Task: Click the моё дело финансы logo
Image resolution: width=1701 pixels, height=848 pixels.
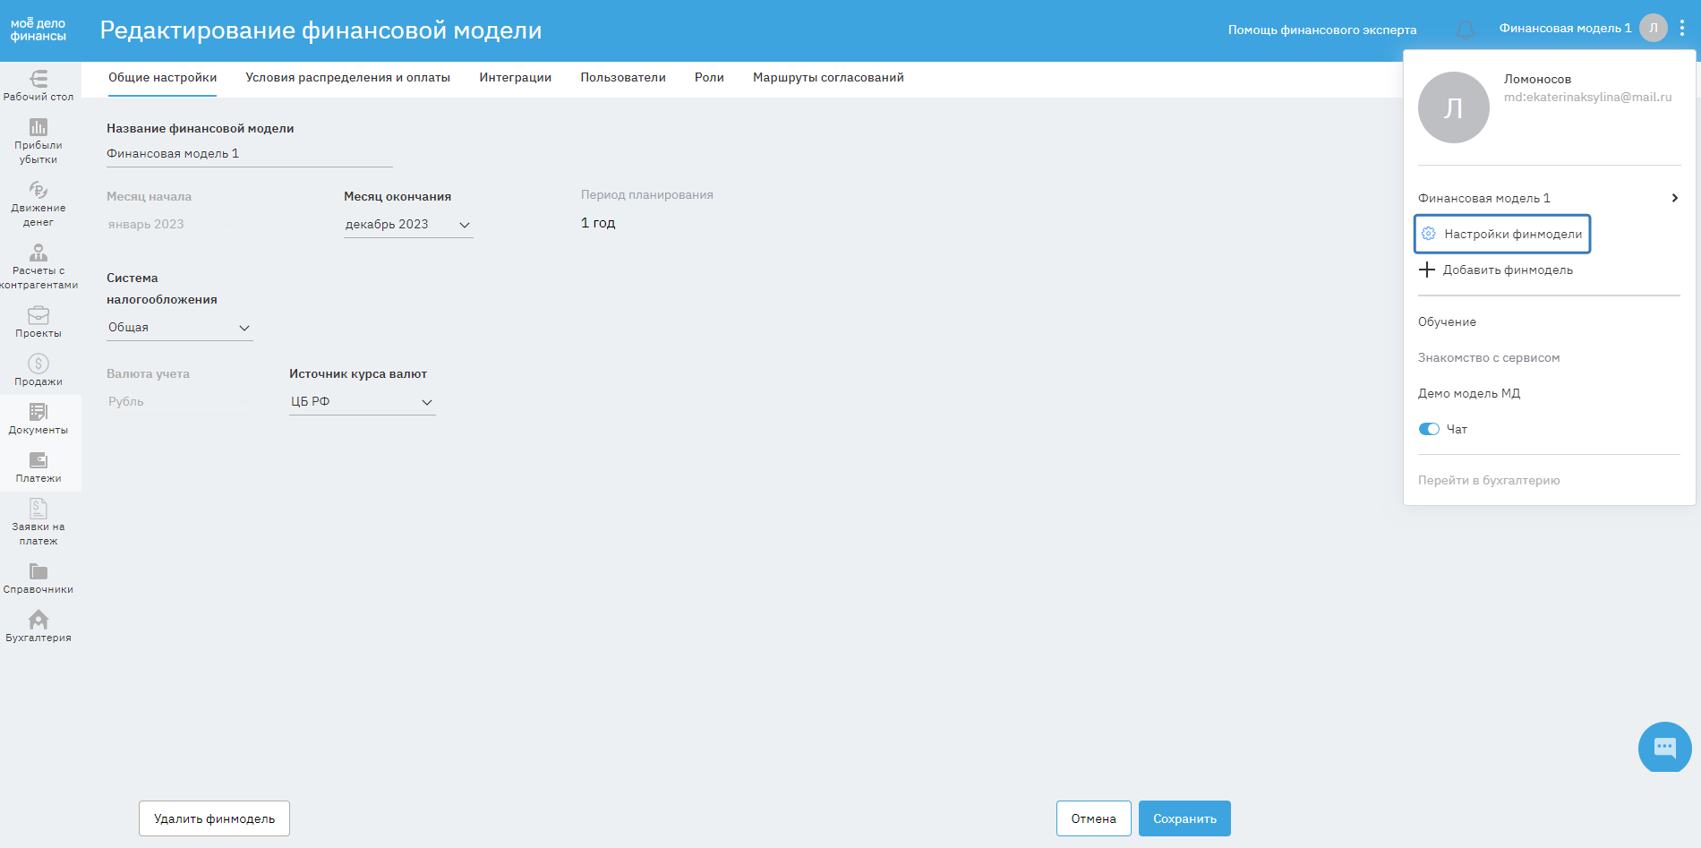Action: [38, 30]
